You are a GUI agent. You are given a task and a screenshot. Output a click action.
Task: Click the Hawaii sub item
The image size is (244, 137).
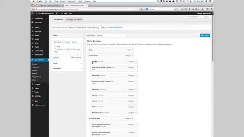tap(114, 101)
